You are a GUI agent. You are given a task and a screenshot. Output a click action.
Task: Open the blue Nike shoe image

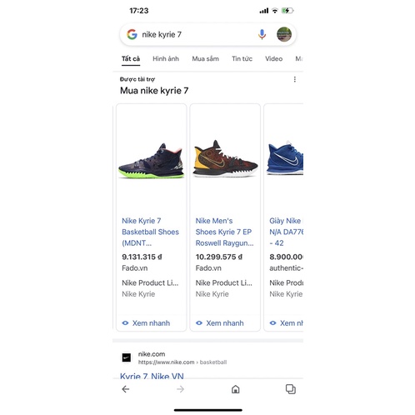pos(285,158)
